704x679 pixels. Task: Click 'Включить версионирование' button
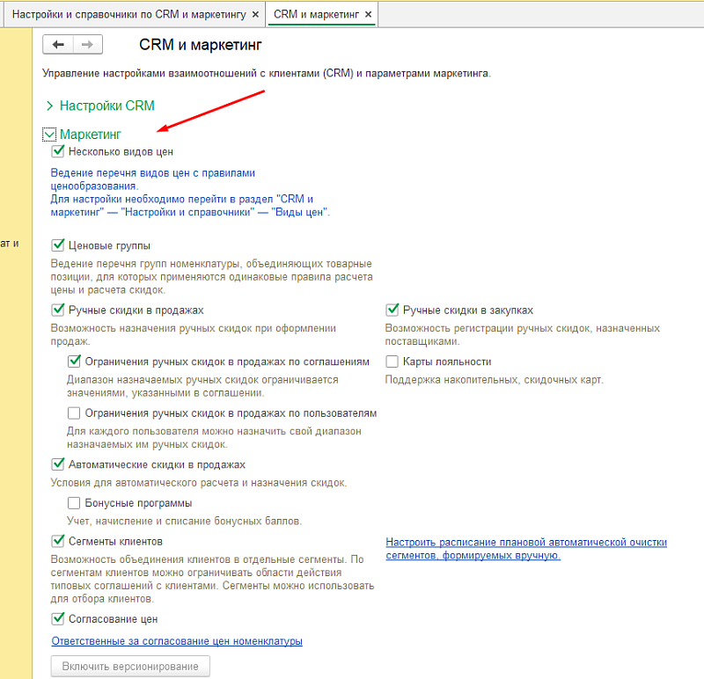(x=130, y=667)
